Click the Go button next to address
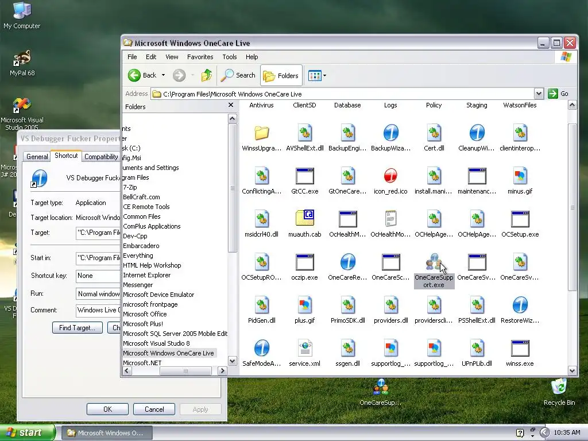 click(x=558, y=94)
